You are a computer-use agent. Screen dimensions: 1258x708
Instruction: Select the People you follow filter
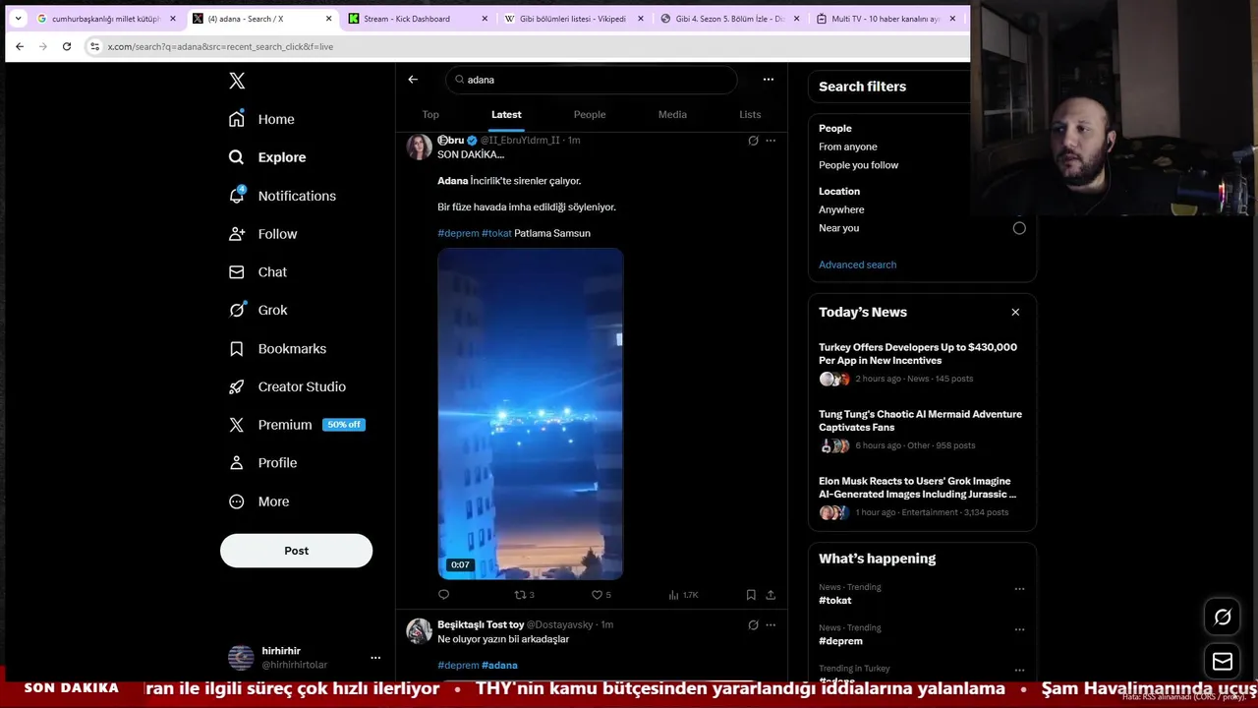point(858,165)
